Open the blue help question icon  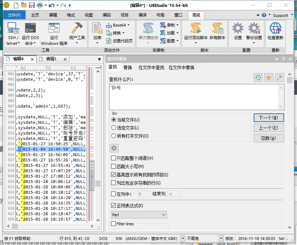[264, 15]
